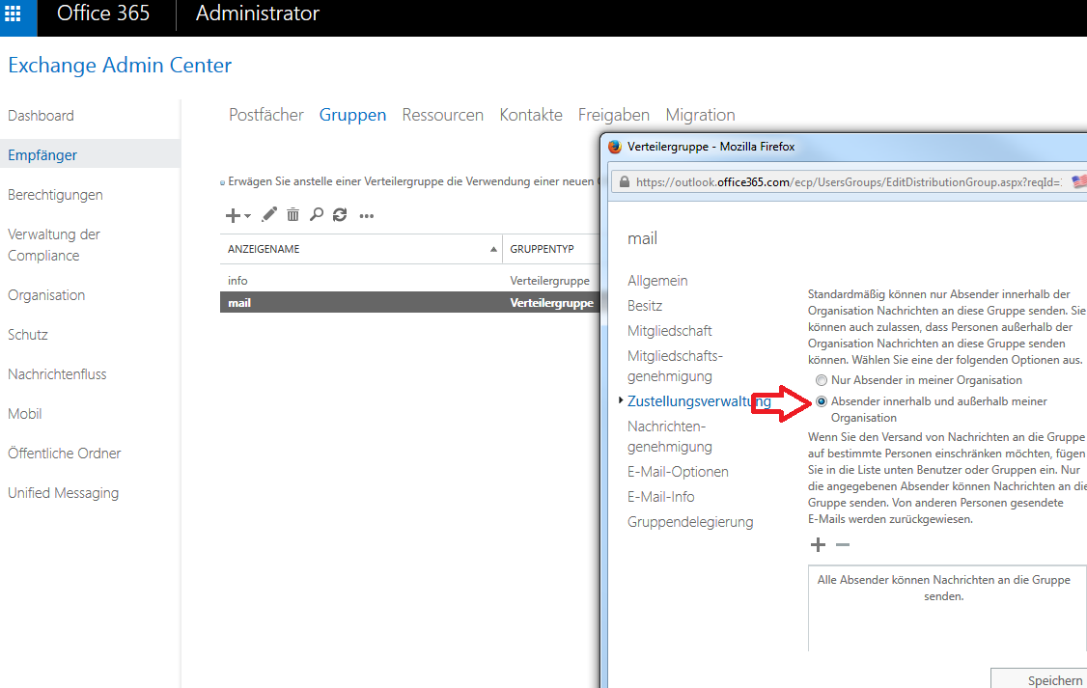Open Öffentliche Ordner in the left navigation
This screenshot has width=1087, height=688.
tap(65, 454)
